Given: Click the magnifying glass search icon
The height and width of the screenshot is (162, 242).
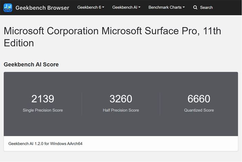Looking at the screenshot, I should coord(195,7).
